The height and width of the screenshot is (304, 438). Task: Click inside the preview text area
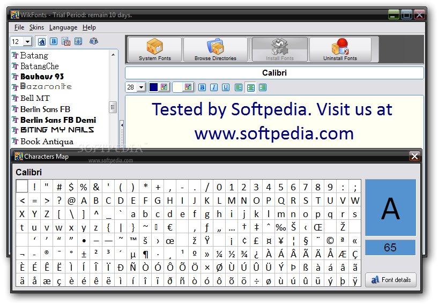click(x=274, y=122)
